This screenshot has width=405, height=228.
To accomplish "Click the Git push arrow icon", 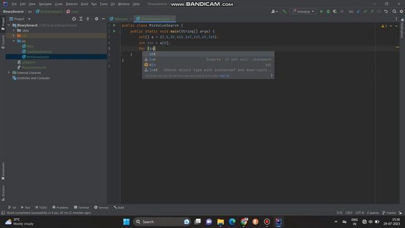I will click(372, 11).
